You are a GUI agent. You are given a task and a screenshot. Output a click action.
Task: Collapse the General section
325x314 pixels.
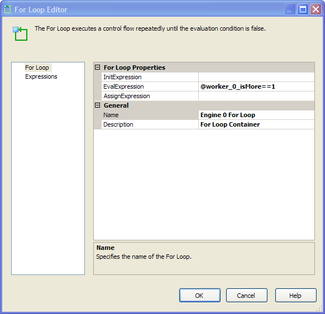[x=97, y=105]
